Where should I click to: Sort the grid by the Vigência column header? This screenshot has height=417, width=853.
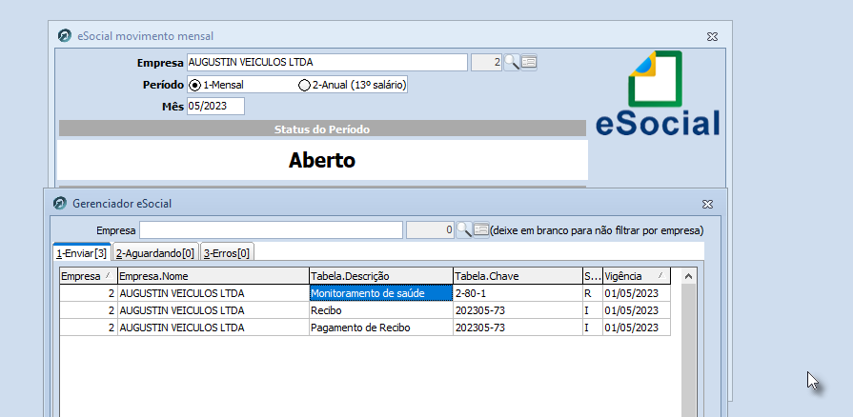(636, 276)
